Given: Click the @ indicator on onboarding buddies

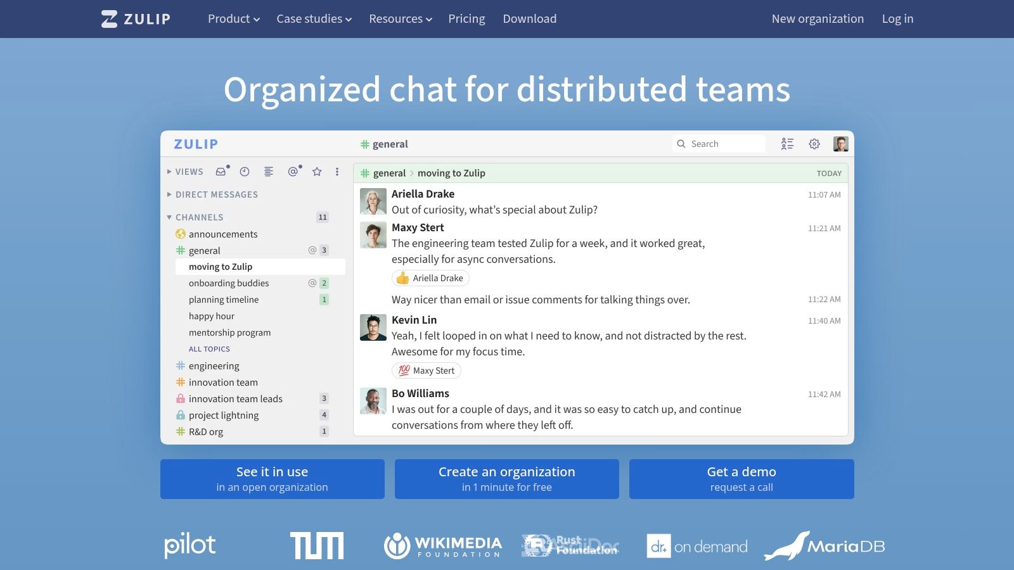Looking at the screenshot, I should click(x=312, y=283).
